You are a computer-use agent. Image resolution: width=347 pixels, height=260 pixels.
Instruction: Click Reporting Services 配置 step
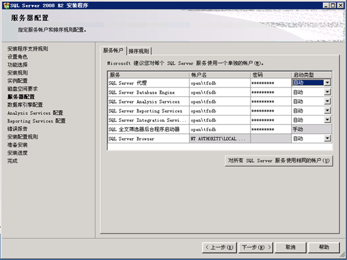pyautogui.click(x=36, y=121)
